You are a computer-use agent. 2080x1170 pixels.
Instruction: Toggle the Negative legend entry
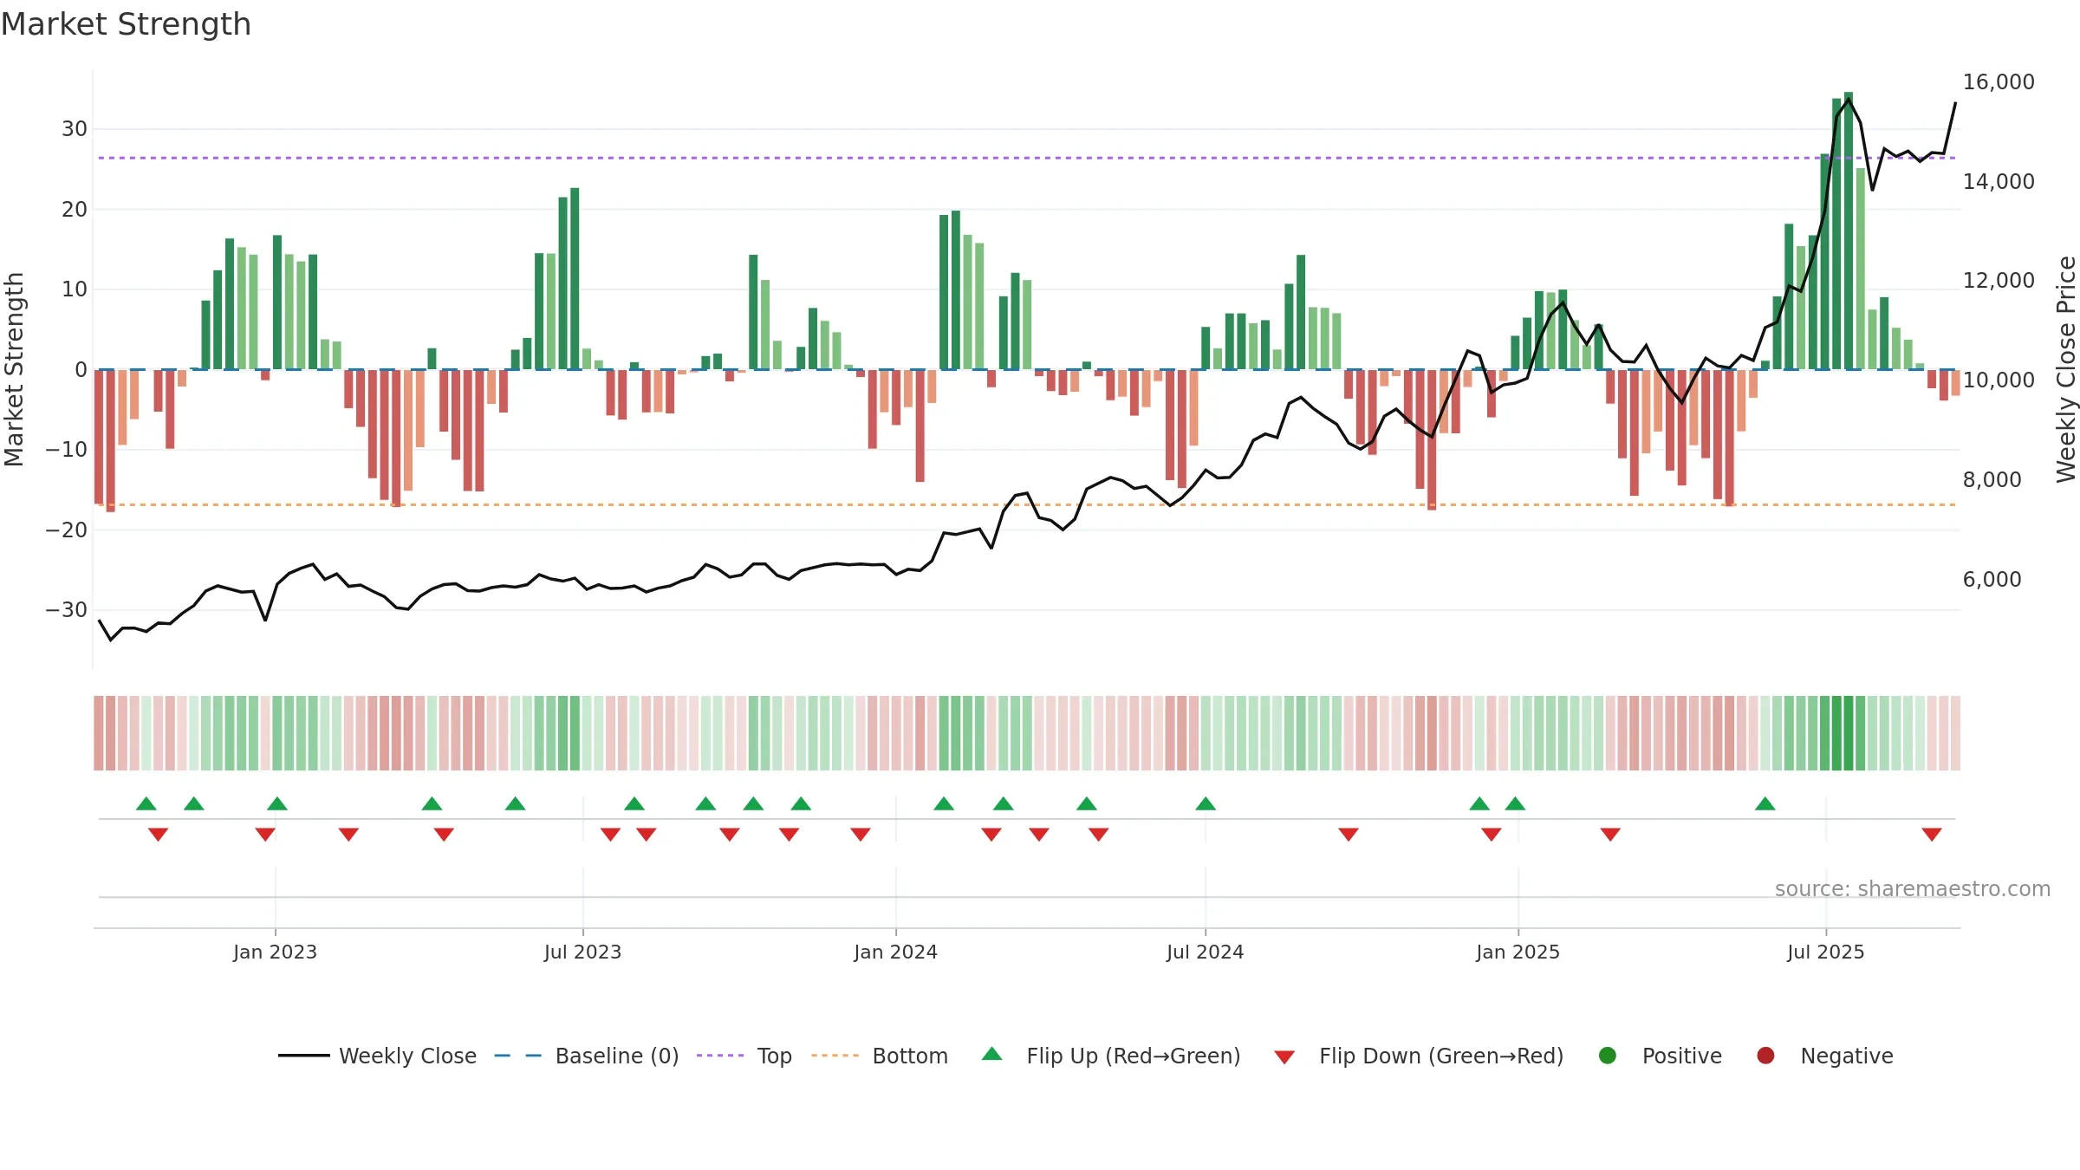tap(1825, 1056)
